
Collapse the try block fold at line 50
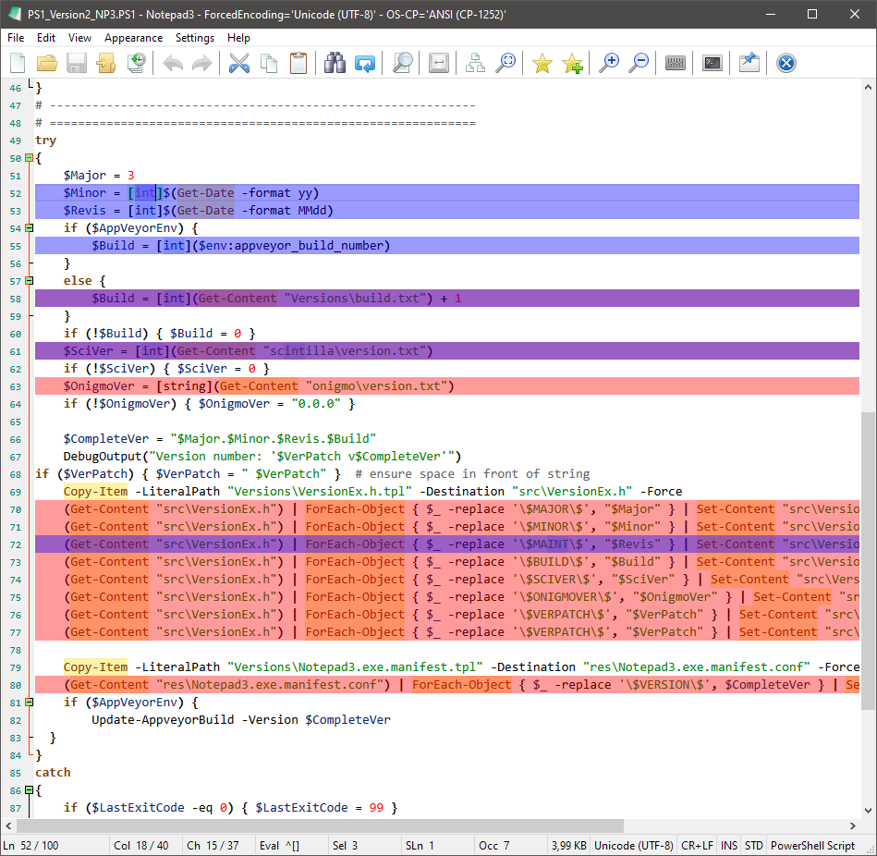(x=29, y=158)
